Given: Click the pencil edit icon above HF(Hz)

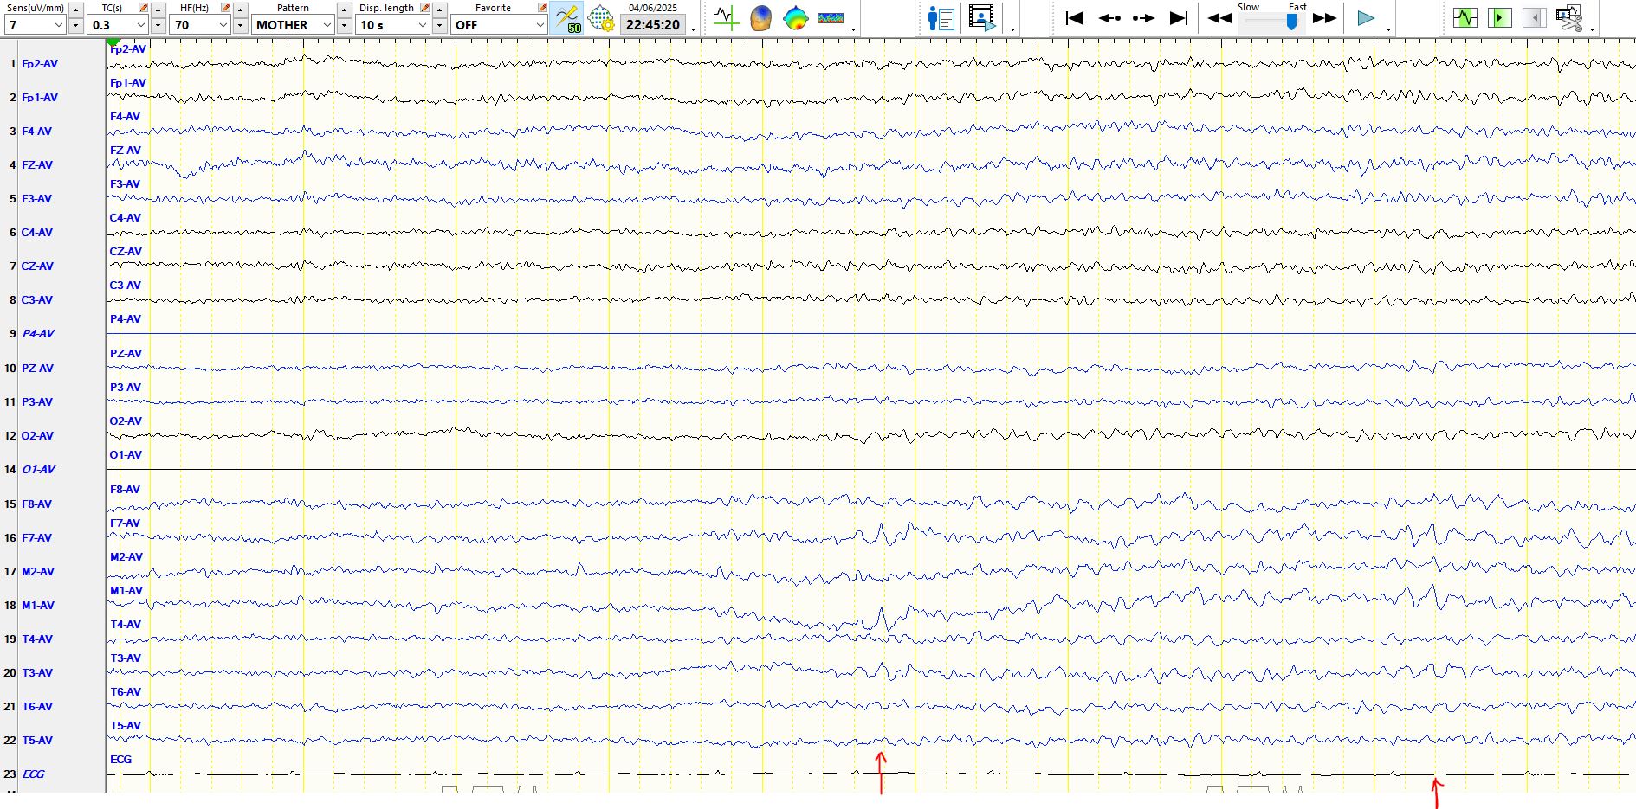Looking at the screenshot, I should tap(225, 8).
